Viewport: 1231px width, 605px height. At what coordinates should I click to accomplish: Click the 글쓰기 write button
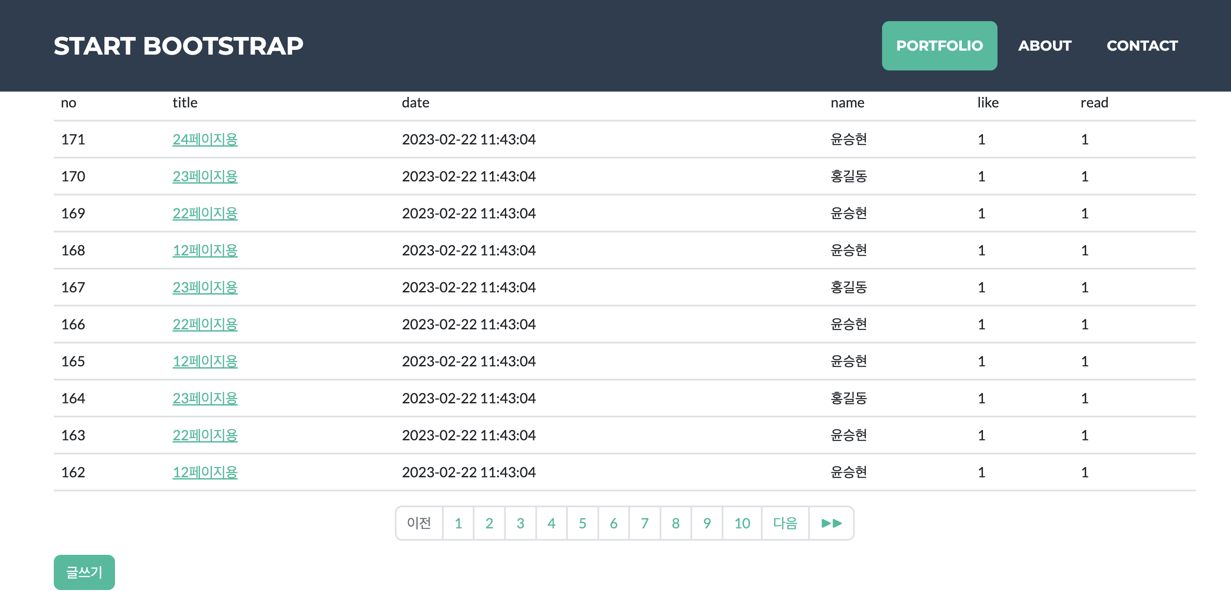point(84,572)
